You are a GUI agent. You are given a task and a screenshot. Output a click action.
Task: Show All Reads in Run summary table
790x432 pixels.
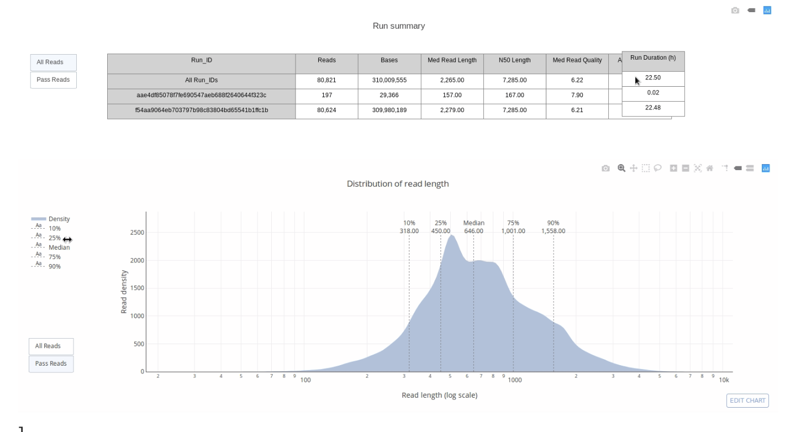click(x=53, y=62)
